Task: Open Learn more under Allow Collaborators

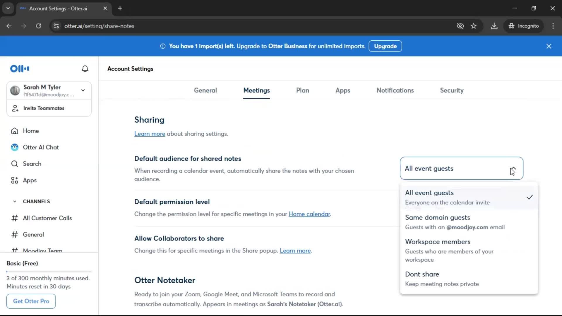Action: click(x=295, y=251)
